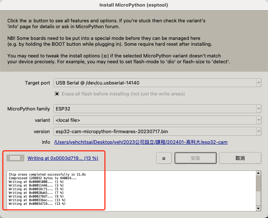The height and width of the screenshot is (218, 268).
Task: Click the 'Target port' label
Action: click(x=37, y=83)
